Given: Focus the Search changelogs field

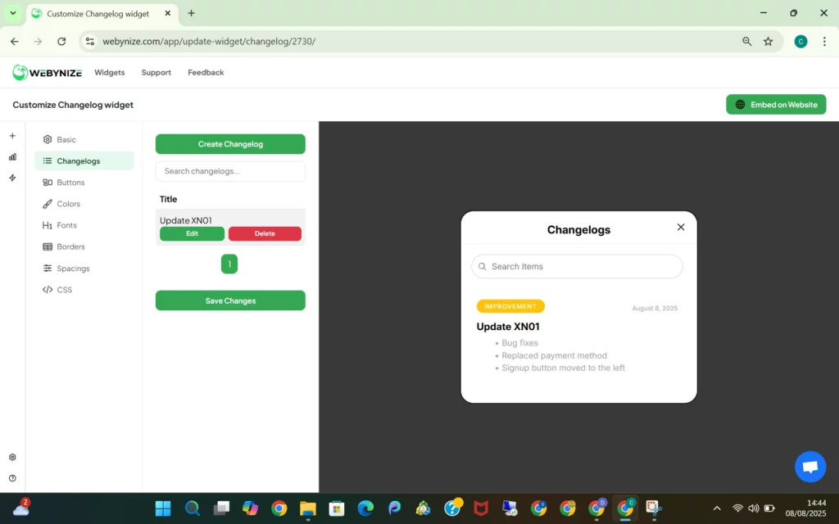Looking at the screenshot, I should 230,171.
